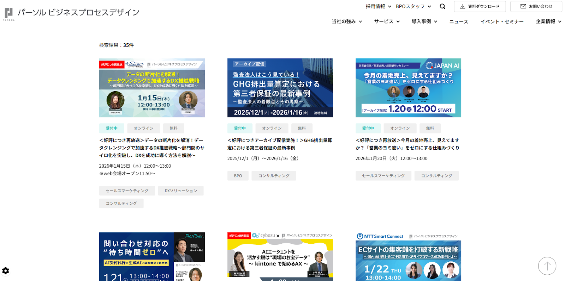Click the 資料ダウンロード button

tap(480, 6)
